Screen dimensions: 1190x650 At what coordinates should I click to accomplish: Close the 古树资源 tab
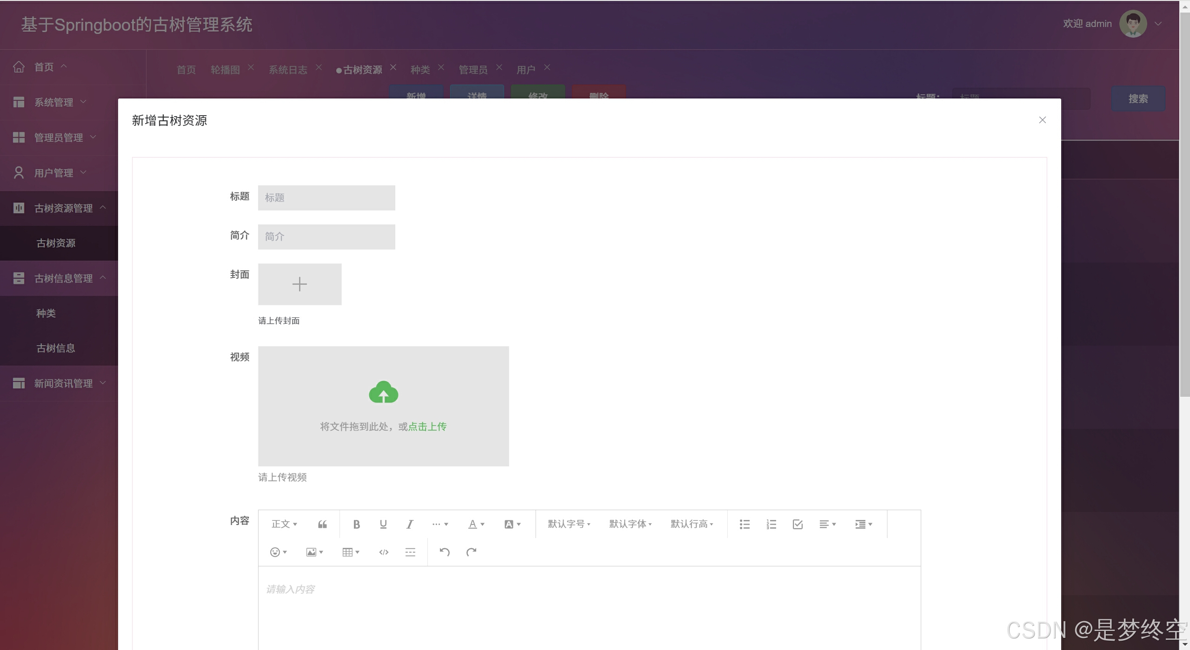pos(393,67)
